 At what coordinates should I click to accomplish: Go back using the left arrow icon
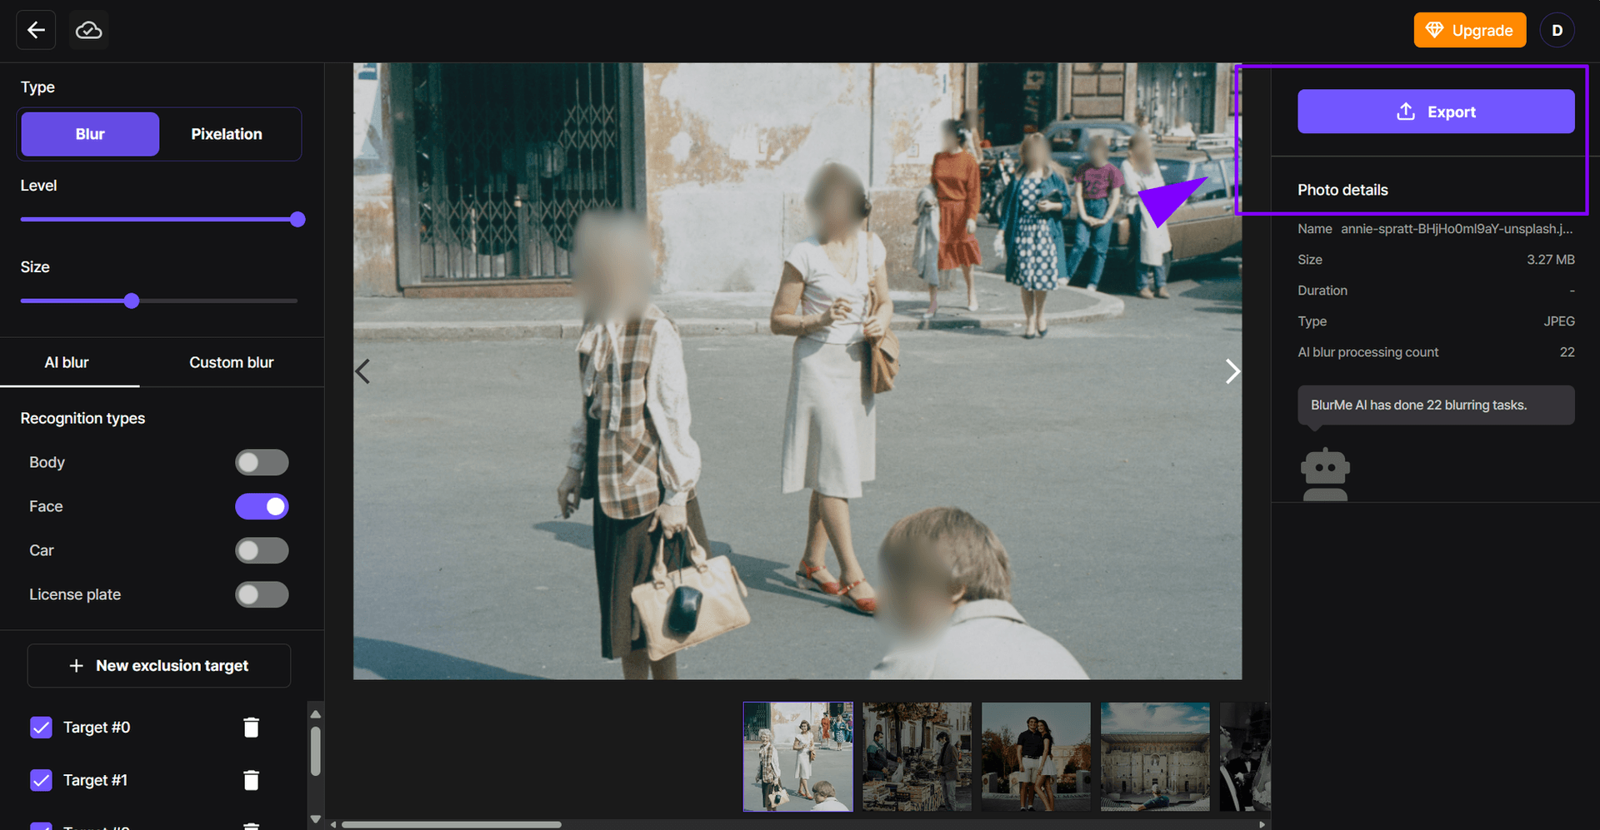coord(36,30)
